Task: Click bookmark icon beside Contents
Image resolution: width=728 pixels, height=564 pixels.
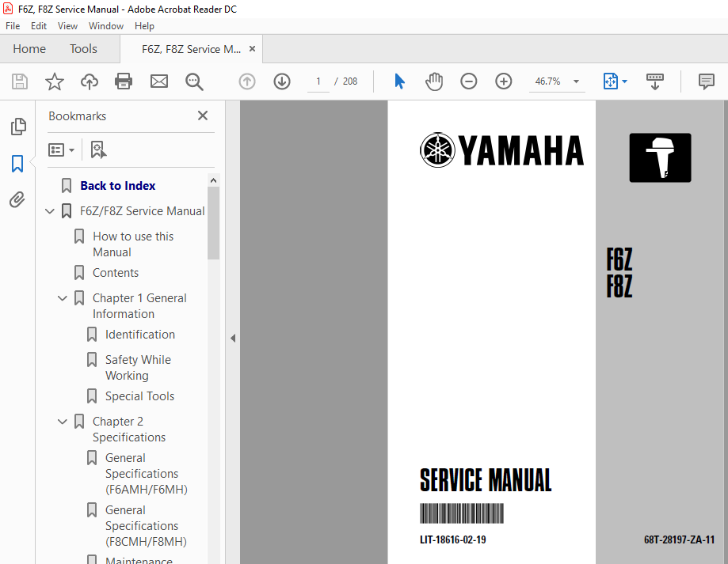Action: coord(79,272)
